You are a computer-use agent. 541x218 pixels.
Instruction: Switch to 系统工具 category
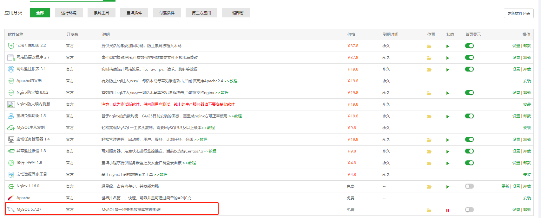102,13
